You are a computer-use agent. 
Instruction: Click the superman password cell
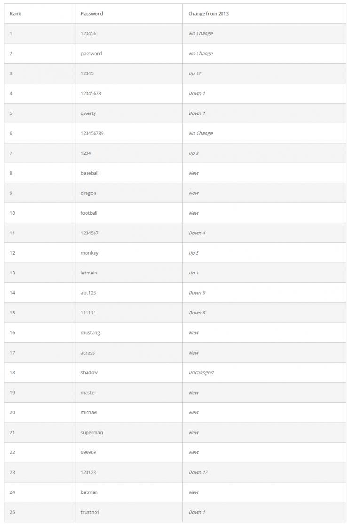click(92, 432)
